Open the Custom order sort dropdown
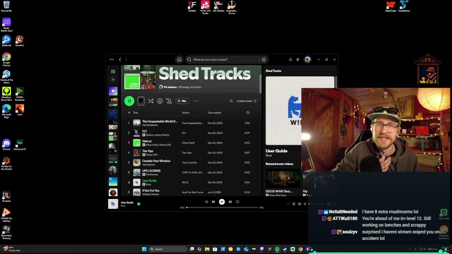The height and width of the screenshot is (254, 452). [x=246, y=101]
